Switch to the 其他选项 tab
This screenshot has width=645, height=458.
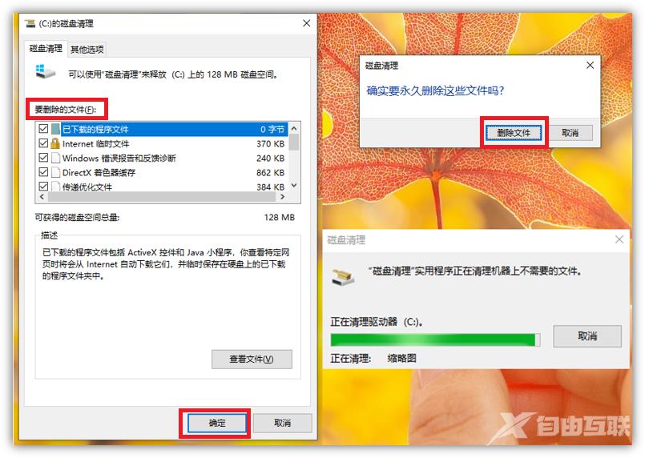tap(87, 50)
